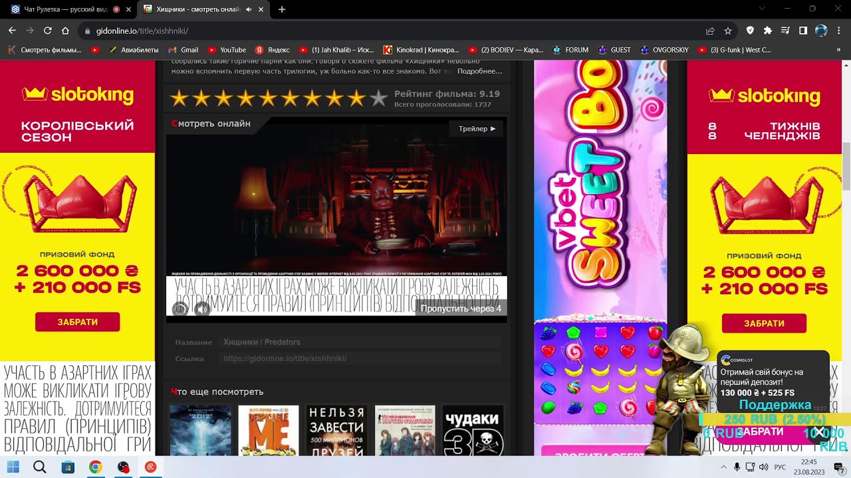Mute the audio on Хищники tab

click(249, 9)
